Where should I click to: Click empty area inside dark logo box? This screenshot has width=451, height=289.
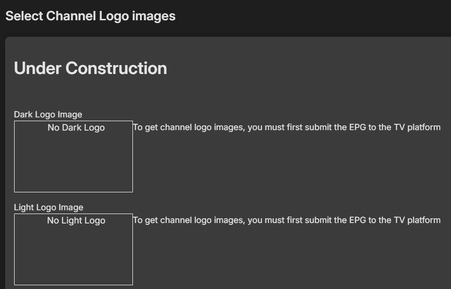[x=74, y=165]
